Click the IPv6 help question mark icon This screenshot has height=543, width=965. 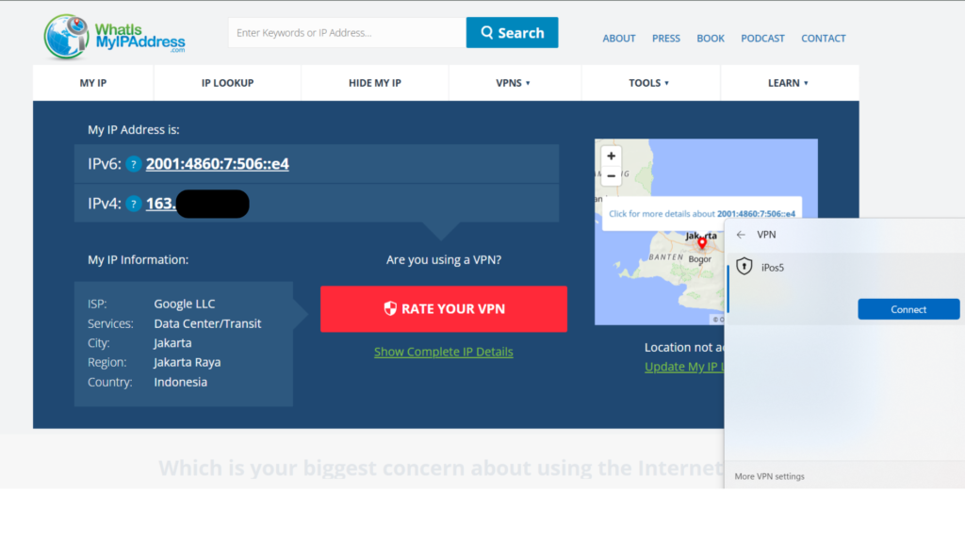pyautogui.click(x=134, y=164)
